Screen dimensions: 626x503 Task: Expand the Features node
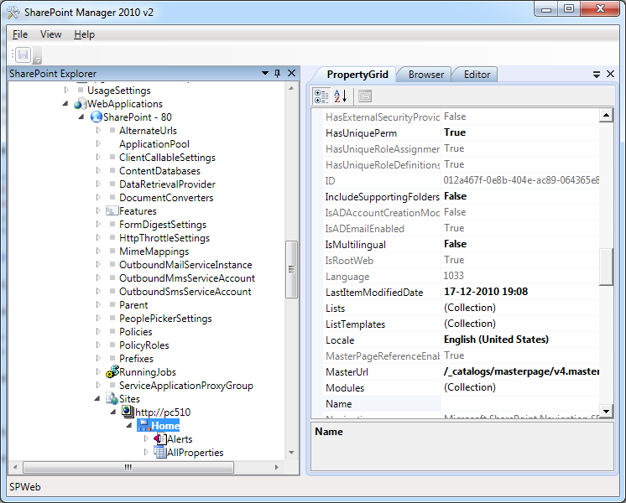tap(98, 210)
